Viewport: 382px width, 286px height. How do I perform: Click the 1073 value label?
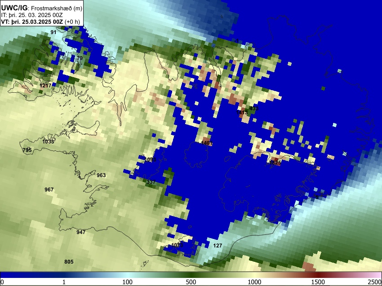(x=177, y=245)
